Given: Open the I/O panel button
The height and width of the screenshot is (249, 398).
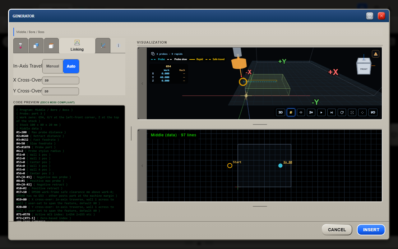Looking at the screenshot, I should point(373,112).
